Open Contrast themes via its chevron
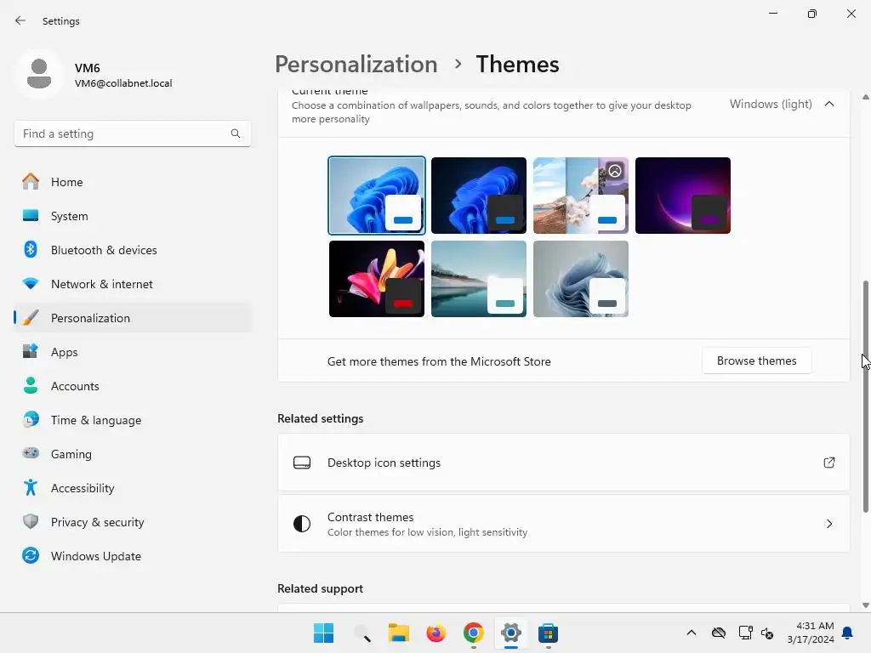This screenshot has height=653, width=871. [829, 524]
